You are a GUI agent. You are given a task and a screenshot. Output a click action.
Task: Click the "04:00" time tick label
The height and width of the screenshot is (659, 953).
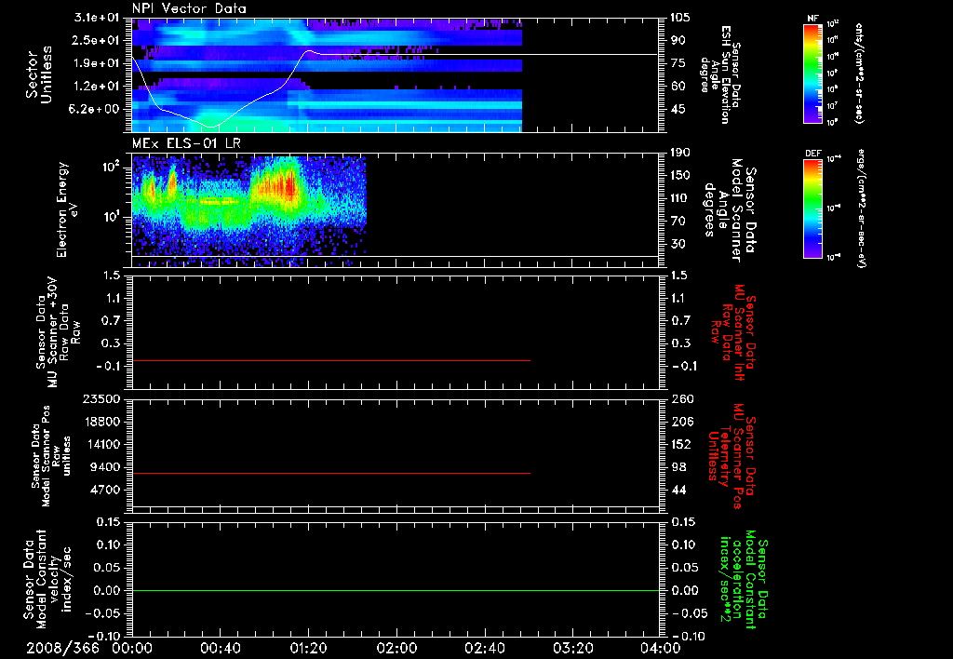pyautogui.click(x=660, y=649)
